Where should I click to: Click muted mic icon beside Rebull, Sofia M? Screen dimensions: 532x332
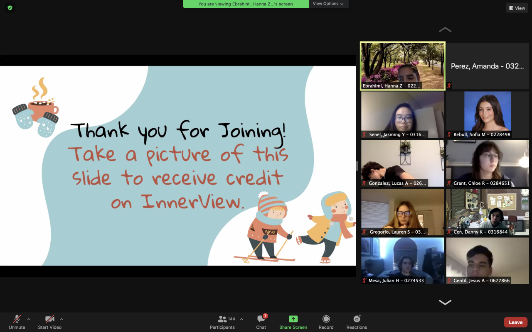coord(449,134)
